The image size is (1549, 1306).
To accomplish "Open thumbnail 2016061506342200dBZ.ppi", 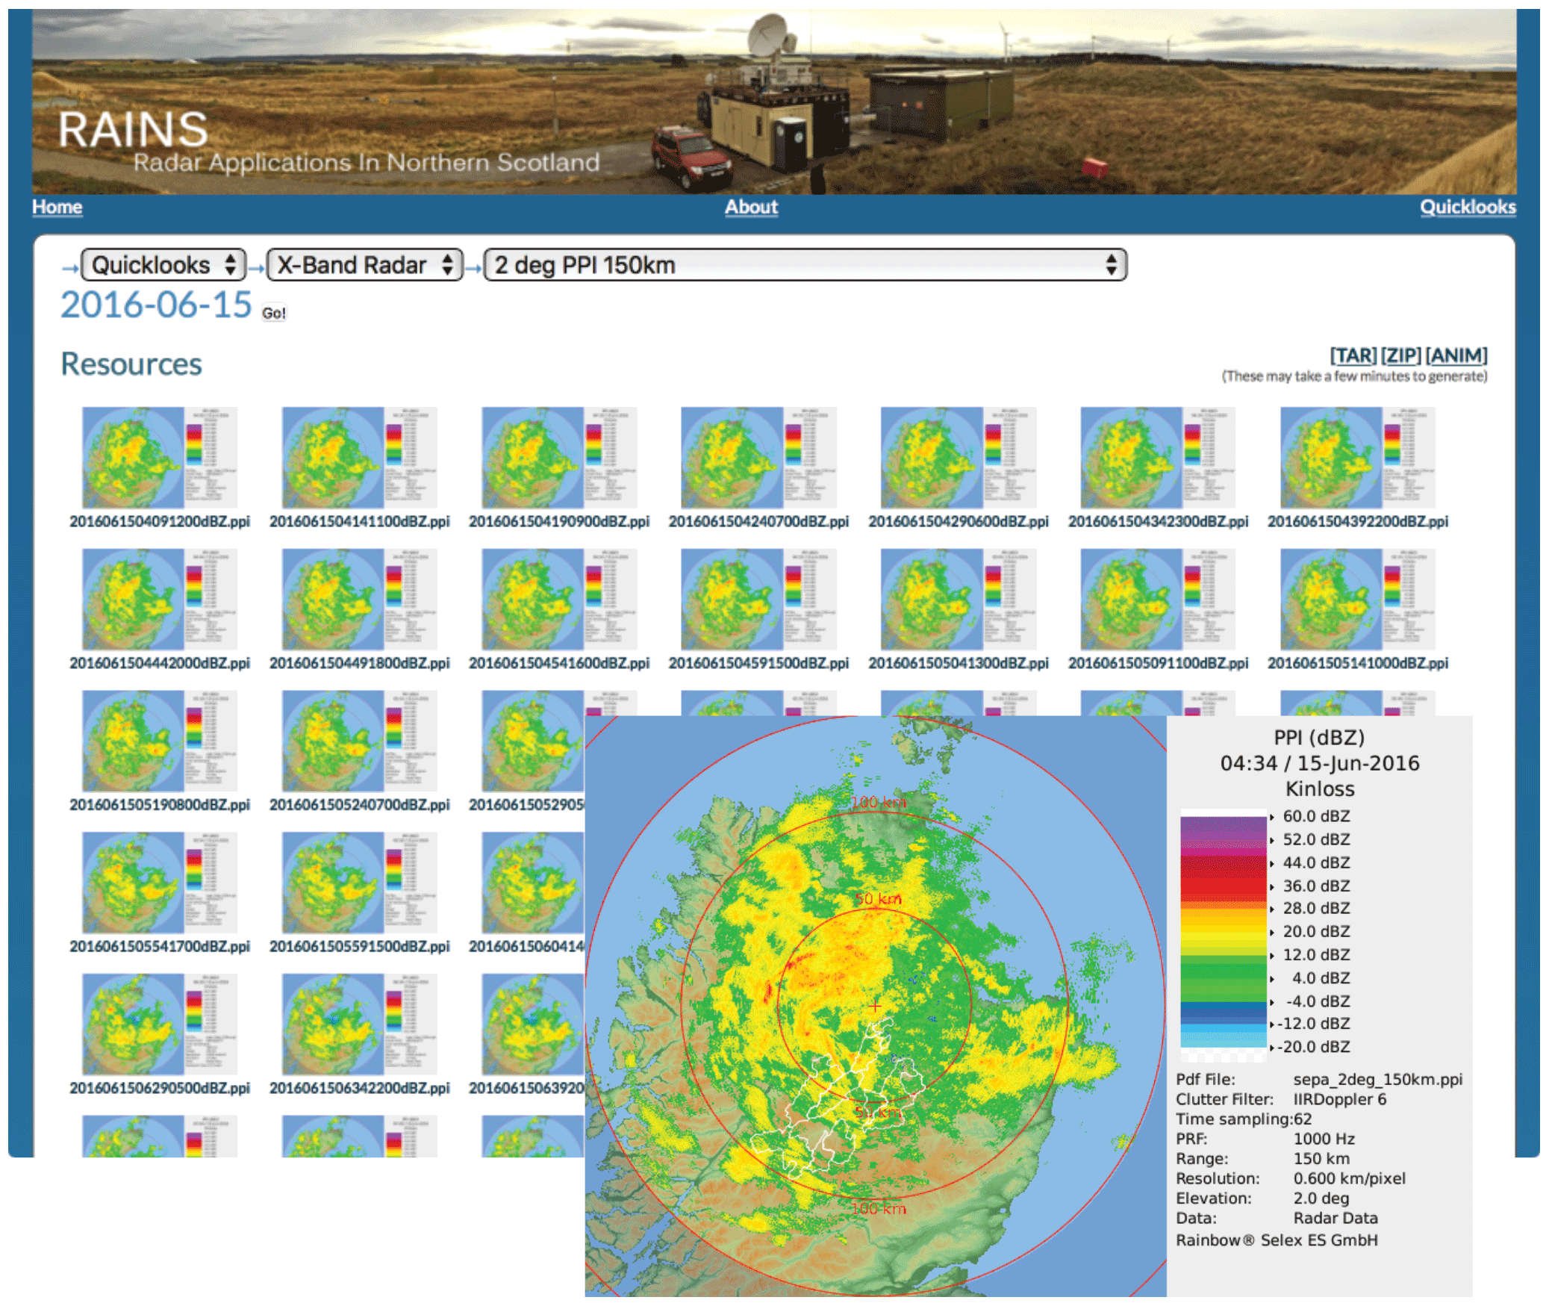I will 359,1024.
